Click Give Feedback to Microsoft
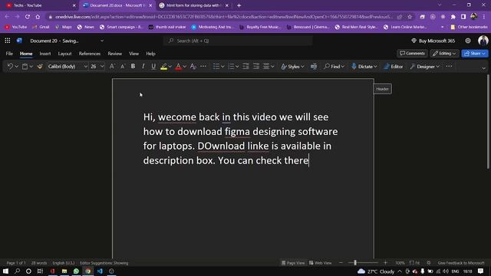This screenshot has width=491, height=276. pyautogui.click(x=461, y=263)
